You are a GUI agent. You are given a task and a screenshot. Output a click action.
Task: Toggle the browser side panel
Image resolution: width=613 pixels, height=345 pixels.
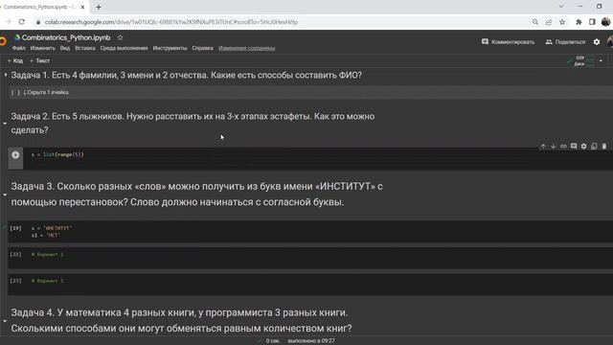592,22
